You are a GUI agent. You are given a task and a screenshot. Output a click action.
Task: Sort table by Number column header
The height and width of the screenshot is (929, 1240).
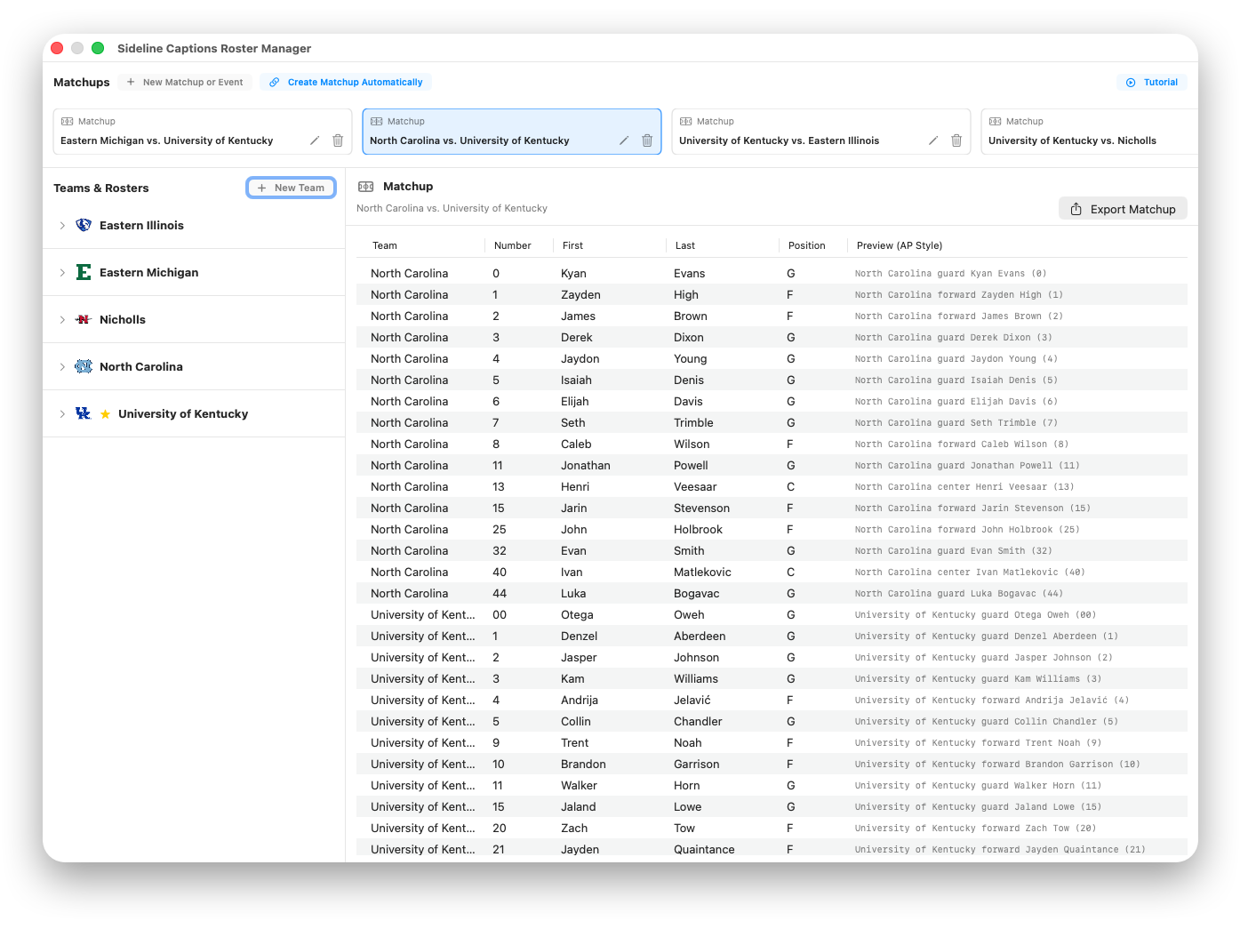tap(513, 245)
